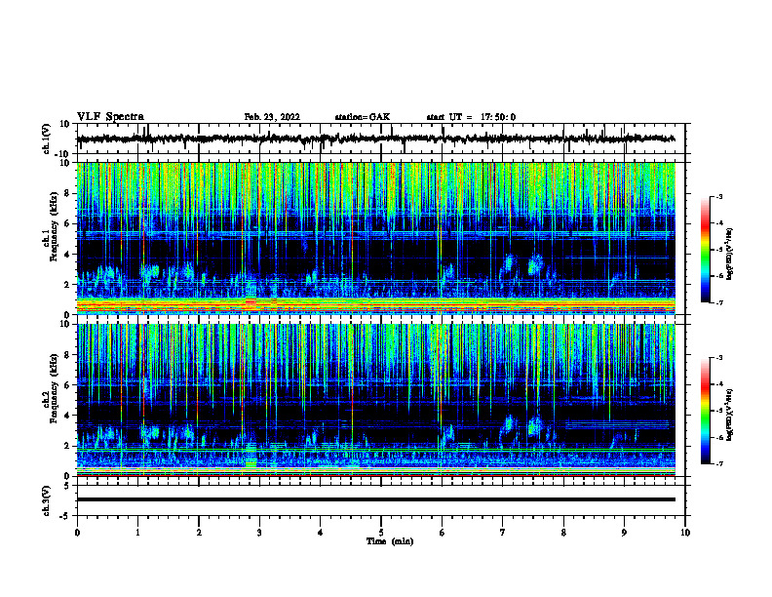Click the black ch.3 voltage trace line

[375, 499]
